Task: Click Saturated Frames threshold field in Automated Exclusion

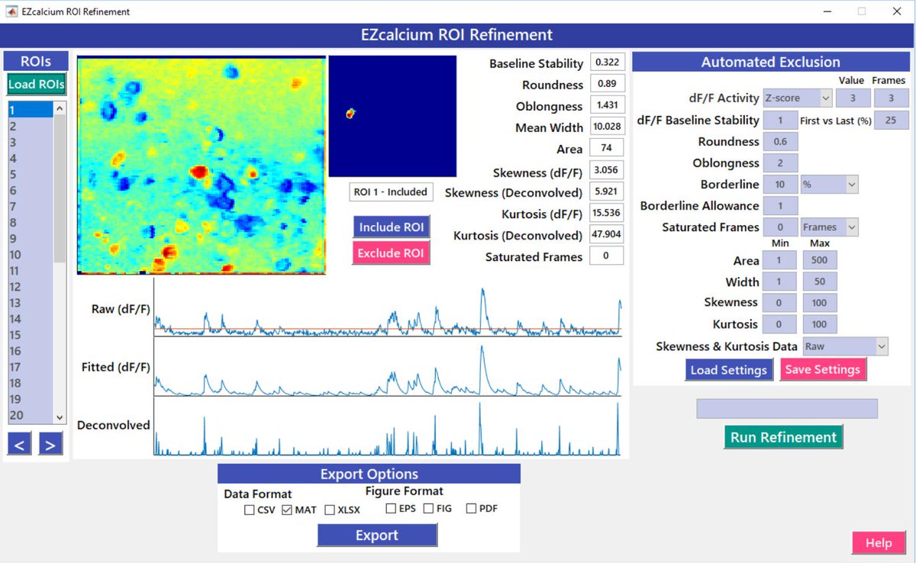Action: point(781,227)
